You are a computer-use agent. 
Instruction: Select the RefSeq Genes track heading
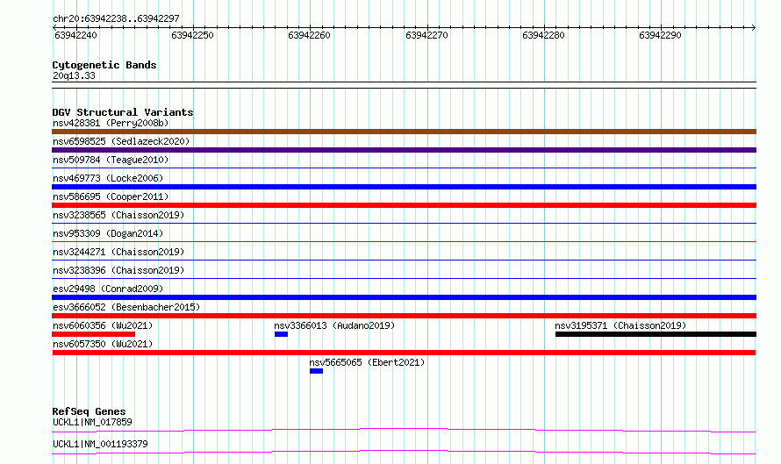[x=89, y=411]
